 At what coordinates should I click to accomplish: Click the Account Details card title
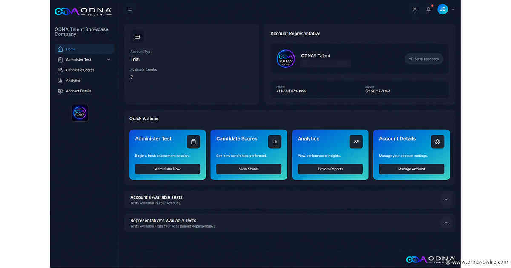click(x=397, y=138)
